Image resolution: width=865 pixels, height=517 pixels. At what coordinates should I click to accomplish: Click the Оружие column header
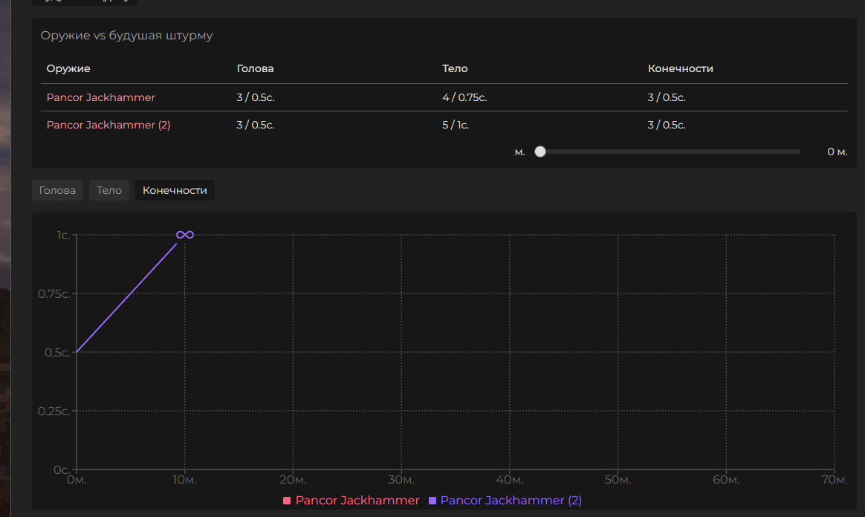click(68, 68)
